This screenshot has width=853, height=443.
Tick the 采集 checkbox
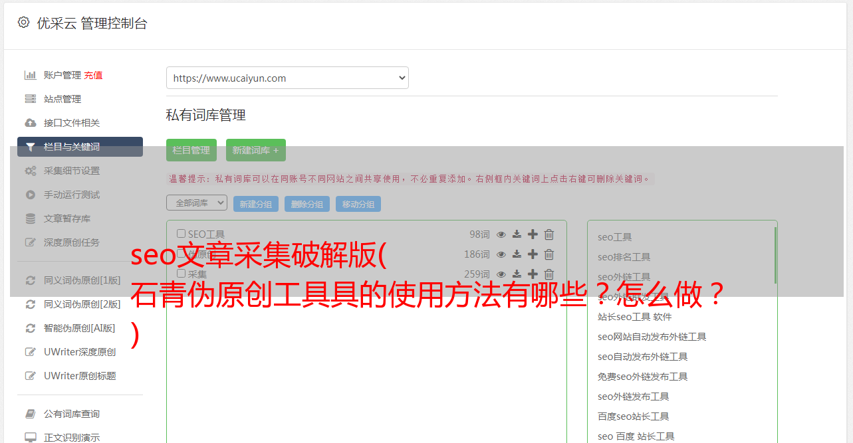tap(181, 274)
